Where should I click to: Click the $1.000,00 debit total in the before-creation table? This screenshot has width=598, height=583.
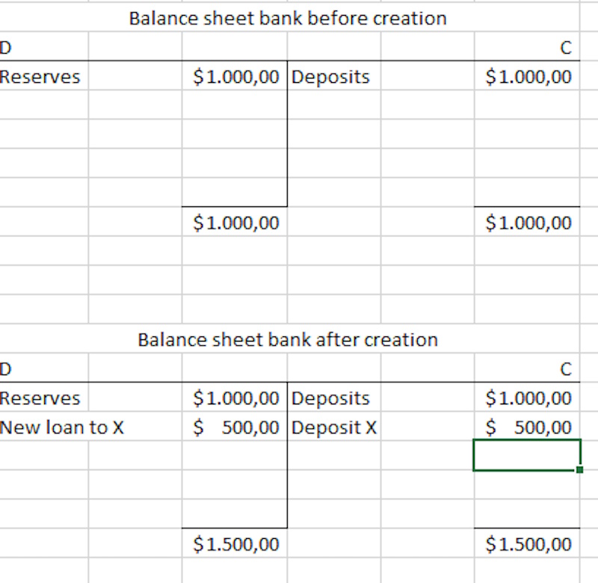pyautogui.click(x=235, y=222)
